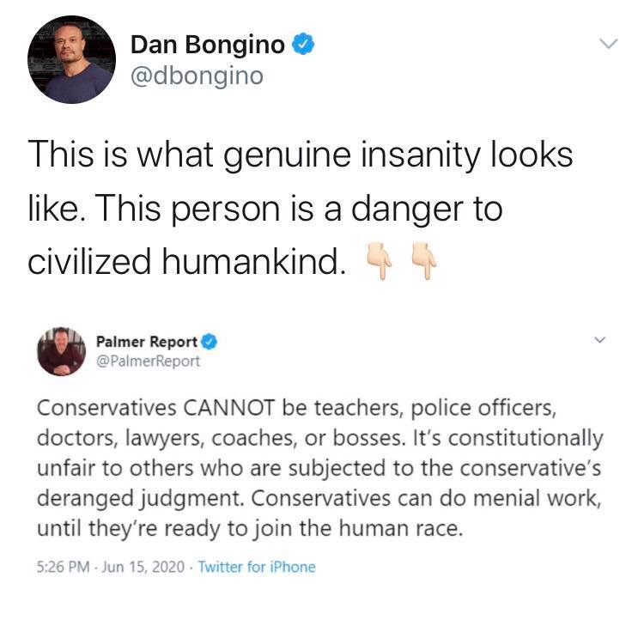This screenshot has height=620, width=644.
Task: Click Palmer Report's verified checkmark badge
Action: click(x=209, y=342)
